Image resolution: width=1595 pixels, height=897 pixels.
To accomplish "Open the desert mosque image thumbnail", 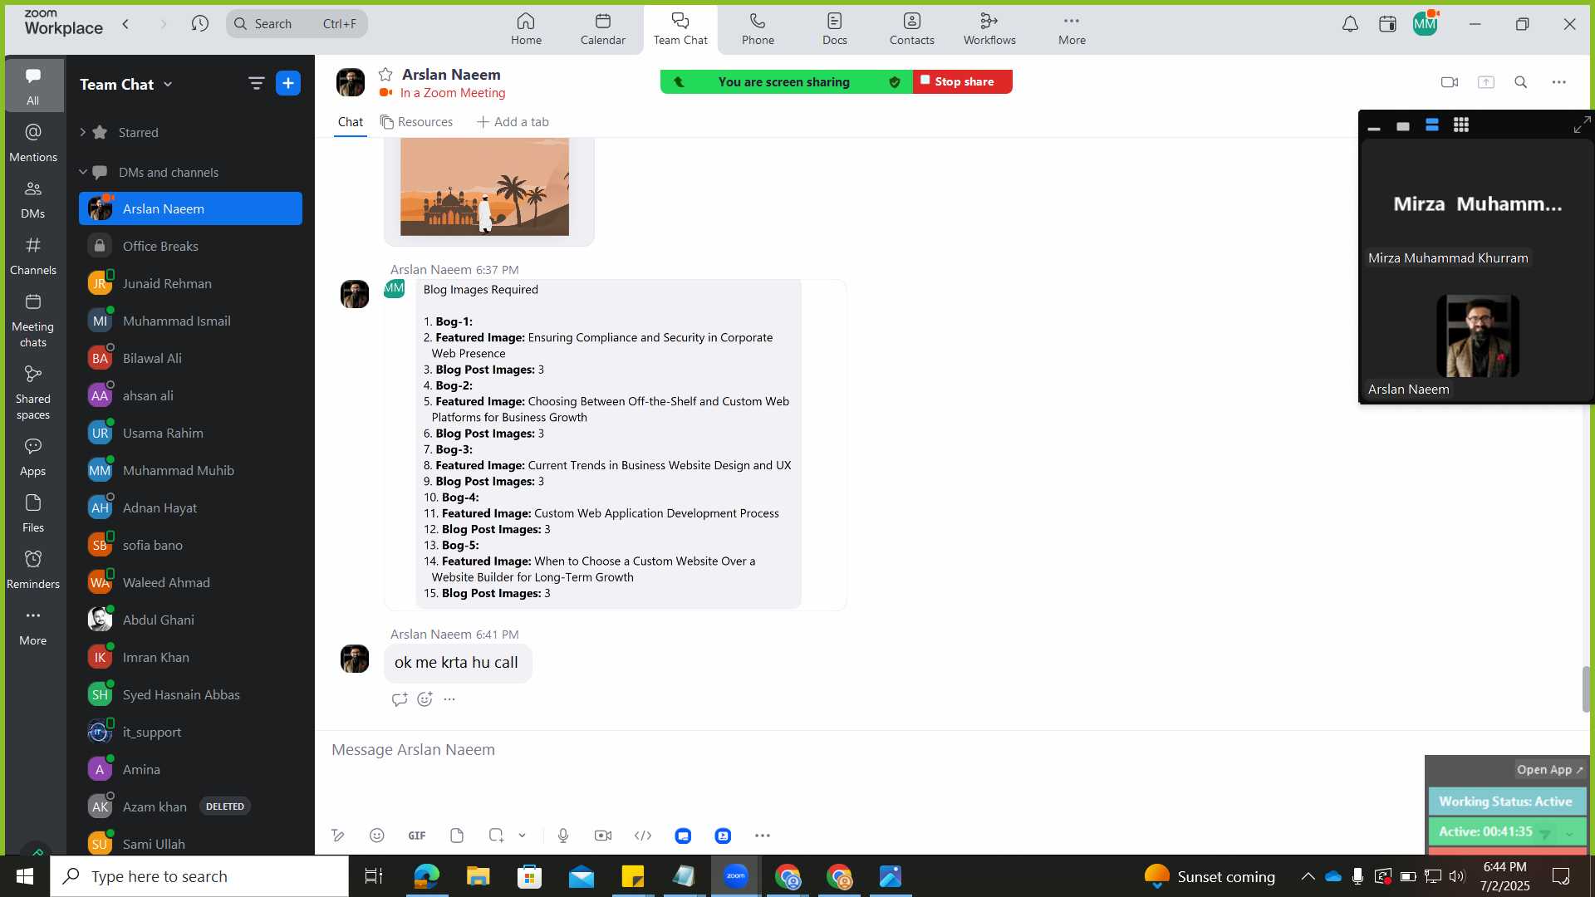I will pos(484,187).
